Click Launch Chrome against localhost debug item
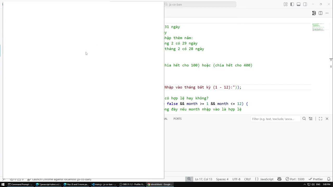The width and height of the screenshot is (333, 187). click(60, 179)
